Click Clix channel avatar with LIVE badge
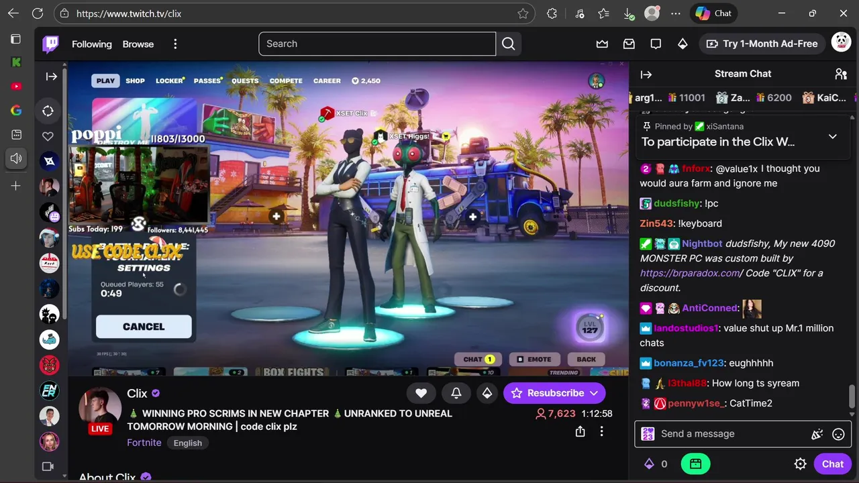The image size is (859, 483). coord(99,409)
